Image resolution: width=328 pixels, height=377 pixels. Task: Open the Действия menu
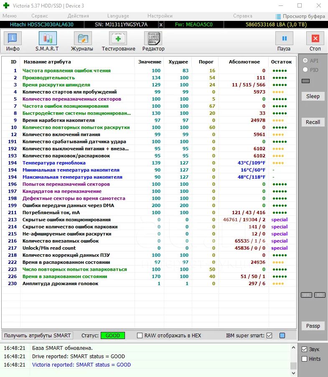[x=78, y=16]
